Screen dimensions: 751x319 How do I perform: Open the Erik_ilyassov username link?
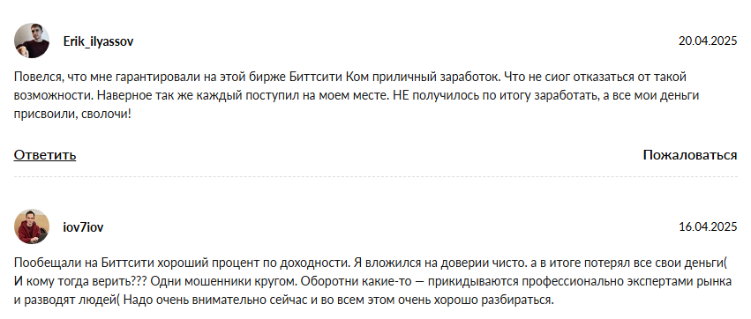tap(98, 41)
